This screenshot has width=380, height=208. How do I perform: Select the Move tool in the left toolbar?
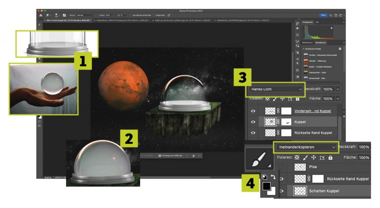(39, 25)
